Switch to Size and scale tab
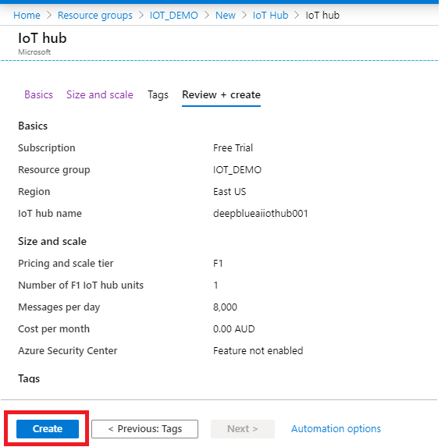The width and height of the screenshot is (445, 447). click(100, 94)
